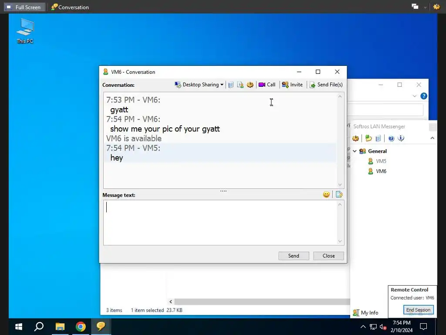Screen dimensions: 446x335
Task: Click conversation history scrollbar down arrow
Action: [x=340, y=185]
